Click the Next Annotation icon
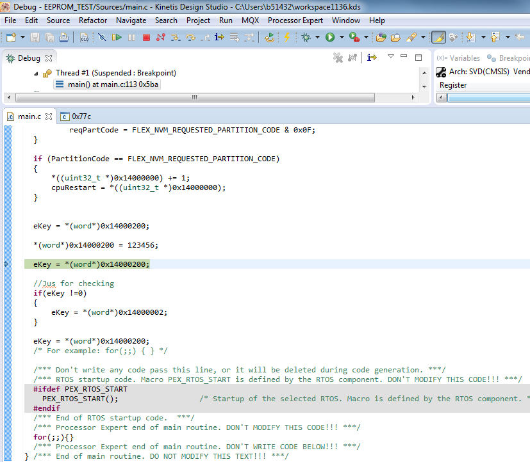Screen dimensions: 530x462 click(x=470, y=37)
